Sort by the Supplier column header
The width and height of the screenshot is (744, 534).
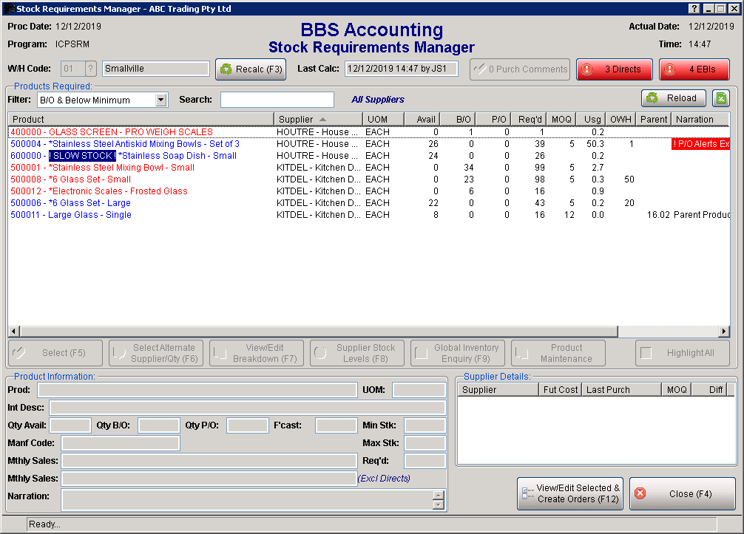point(318,119)
